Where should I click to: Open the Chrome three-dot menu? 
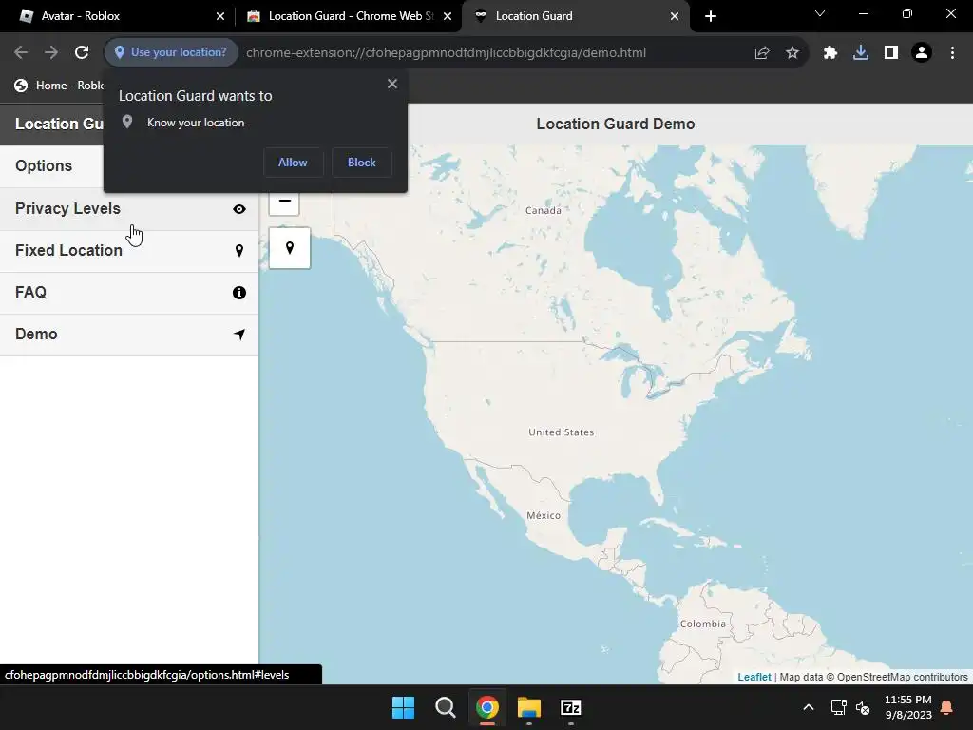(952, 53)
